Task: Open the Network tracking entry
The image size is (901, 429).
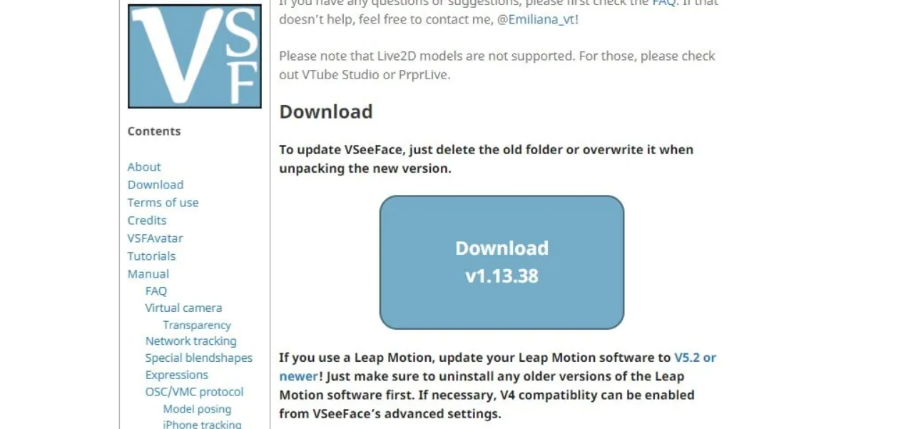Action: point(191,341)
